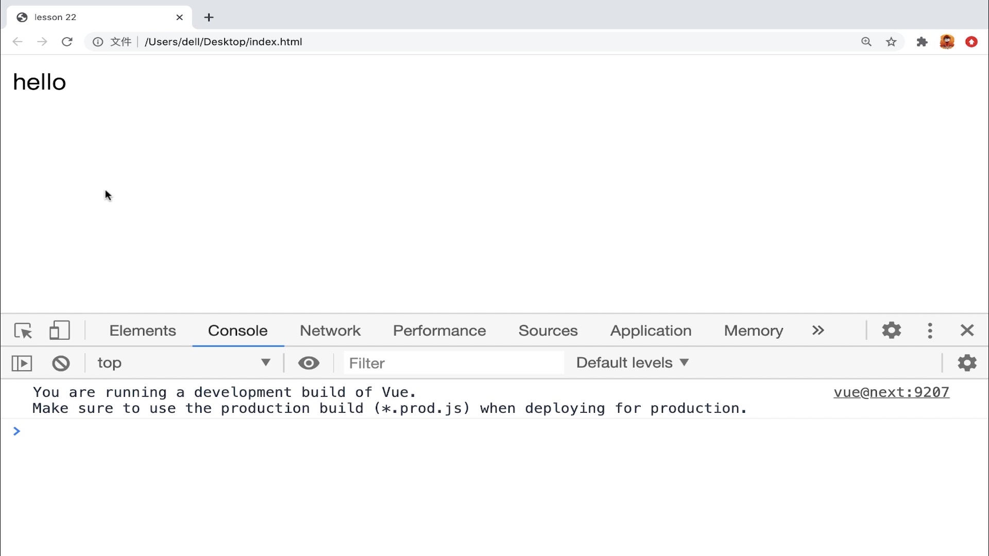Show the console sidebar panel

coord(22,363)
